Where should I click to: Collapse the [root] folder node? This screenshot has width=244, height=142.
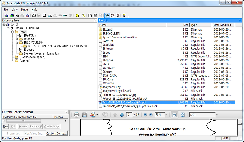coord(12,32)
